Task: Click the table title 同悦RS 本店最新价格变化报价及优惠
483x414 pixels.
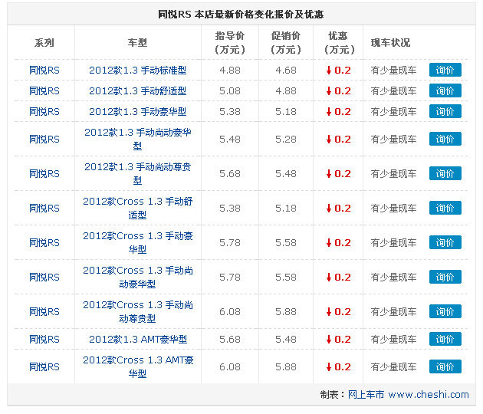Action: pos(241,14)
